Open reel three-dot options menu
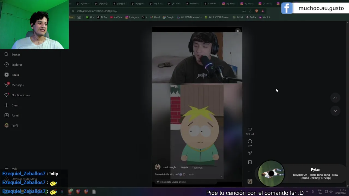The height and width of the screenshot is (196, 349). (x=250, y=172)
